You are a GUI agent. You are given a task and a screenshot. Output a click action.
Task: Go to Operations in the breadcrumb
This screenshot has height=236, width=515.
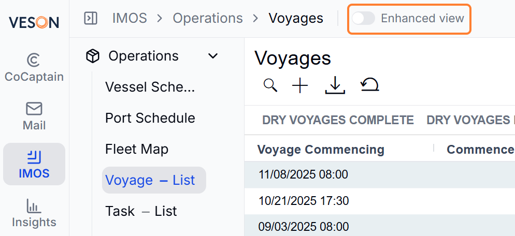pyautogui.click(x=208, y=19)
